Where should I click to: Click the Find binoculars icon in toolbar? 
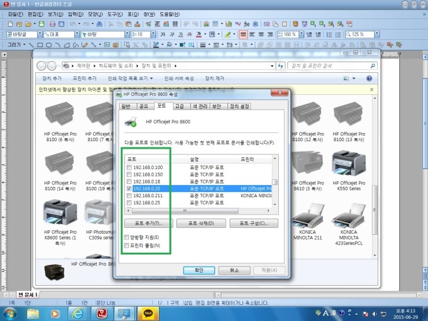(100, 24)
